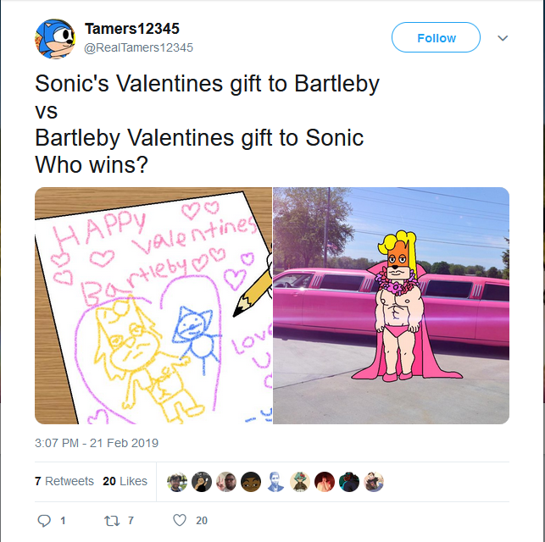
Task: Click the blue statue avatar among likers
Action: coord(275,482)
